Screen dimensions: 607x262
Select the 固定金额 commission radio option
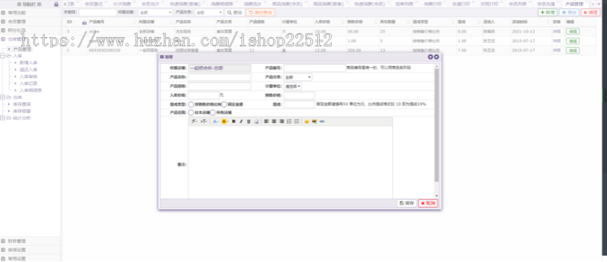pos(224,104)
